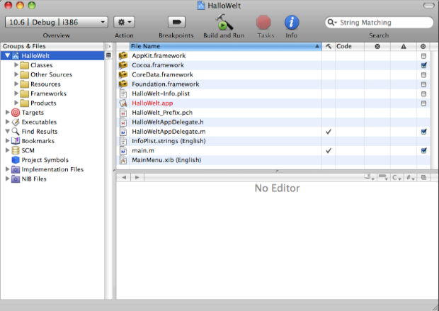
Task: Select main.m file name
Action: [x=143, y=150]
